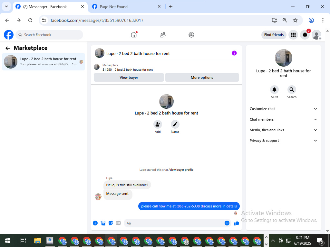Go back with the Marketplace arrow
The image size is (330, 247).
coord(8,48)
